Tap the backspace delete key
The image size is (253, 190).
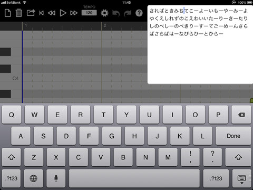(241, 115)
